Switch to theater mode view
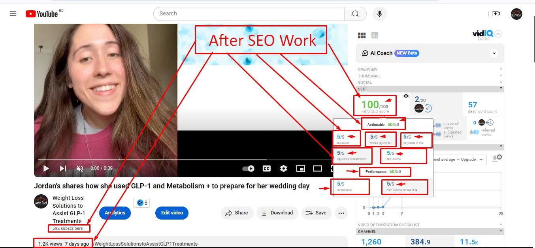The height and width of the screenshot is (248, 535). click(318, 169)
